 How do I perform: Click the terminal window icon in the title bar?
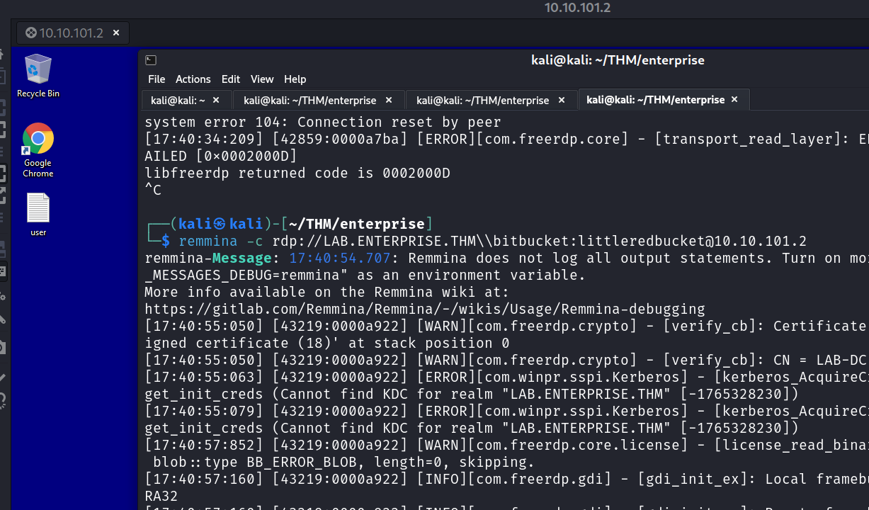tap(151, 60)
